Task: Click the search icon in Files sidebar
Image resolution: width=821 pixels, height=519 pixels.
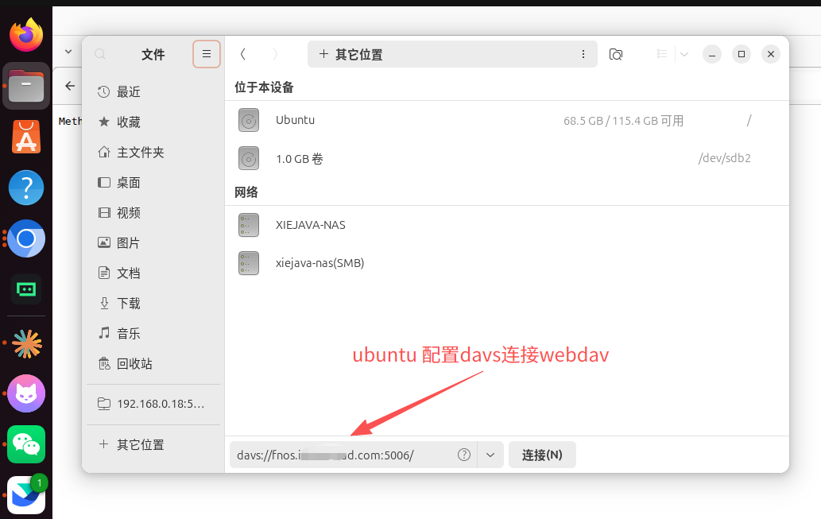Action: 100,54
